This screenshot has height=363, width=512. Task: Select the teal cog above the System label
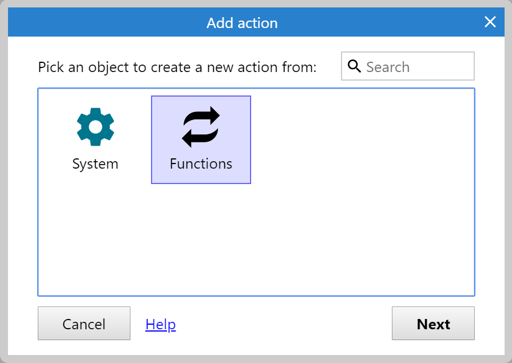(x=95, y=126)
